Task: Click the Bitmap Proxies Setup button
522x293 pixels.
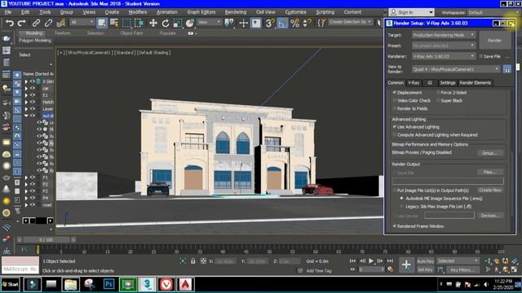Action: click(x=490, y=153)
